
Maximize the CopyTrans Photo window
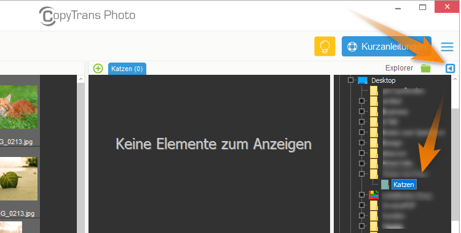point(422,7)
